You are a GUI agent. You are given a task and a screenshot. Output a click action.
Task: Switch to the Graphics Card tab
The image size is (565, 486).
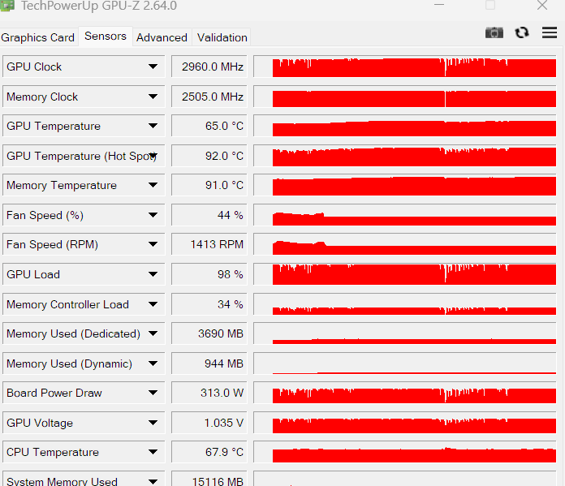38,37
